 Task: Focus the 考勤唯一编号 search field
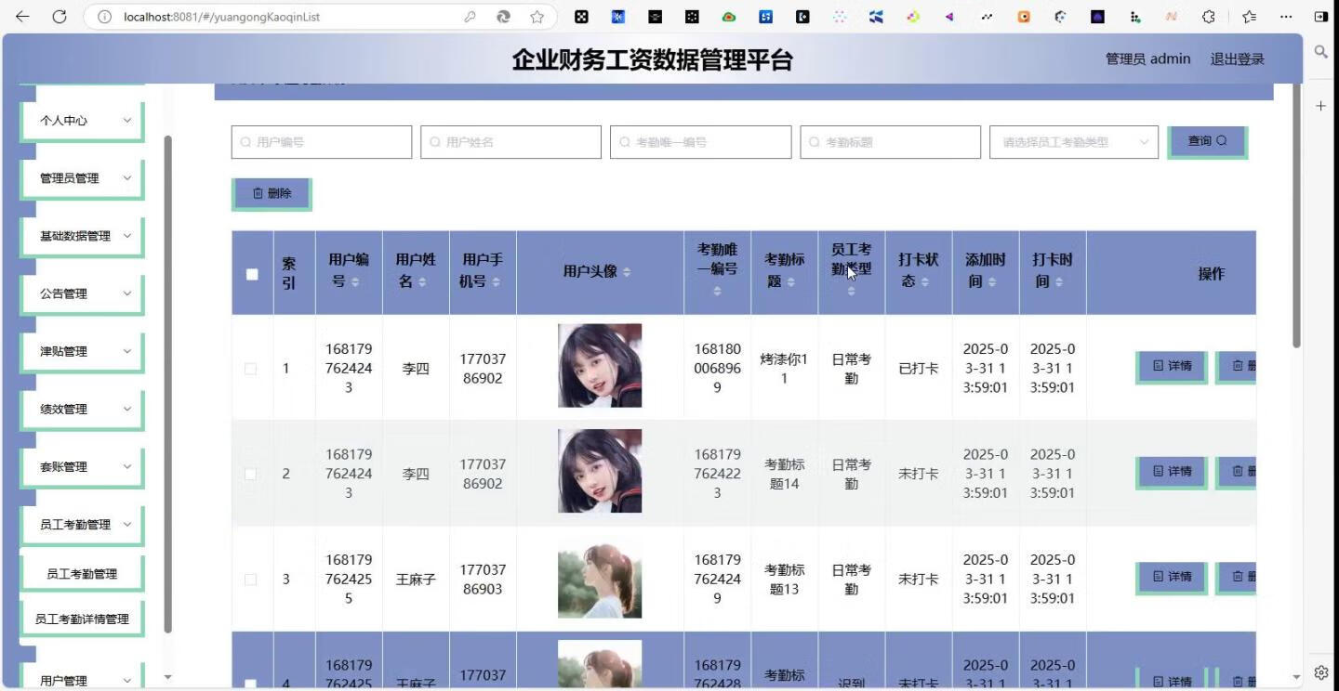701,142
